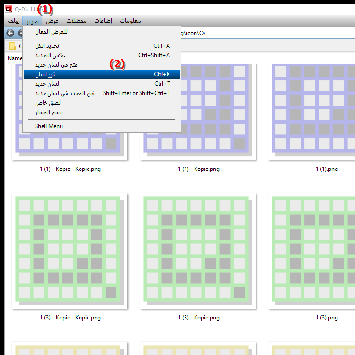
Task: Click the address bar path ending icon\Q\
Action: (x=267, y=33)
